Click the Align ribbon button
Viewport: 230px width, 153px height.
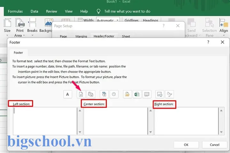click(x=224, y=27)
